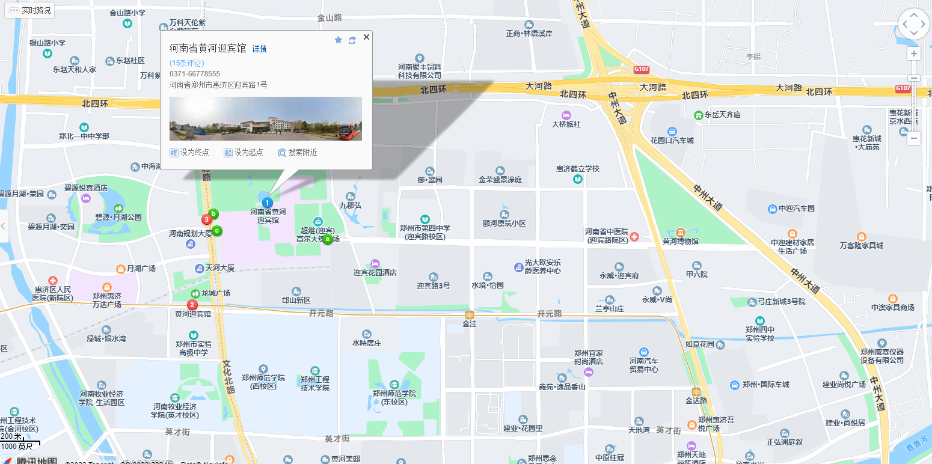932x464 pixels.
Task: Click the 花园口汽车城 car icon
Action: point(672,131)
